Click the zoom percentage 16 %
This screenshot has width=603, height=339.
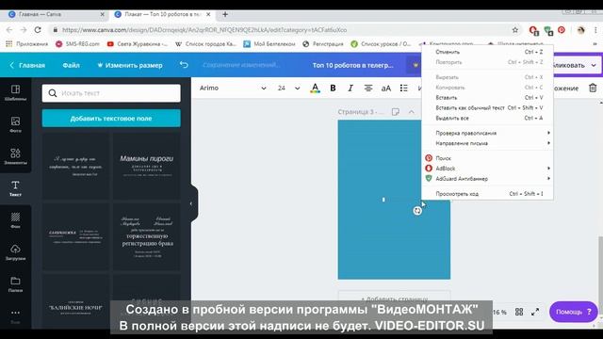499,312
